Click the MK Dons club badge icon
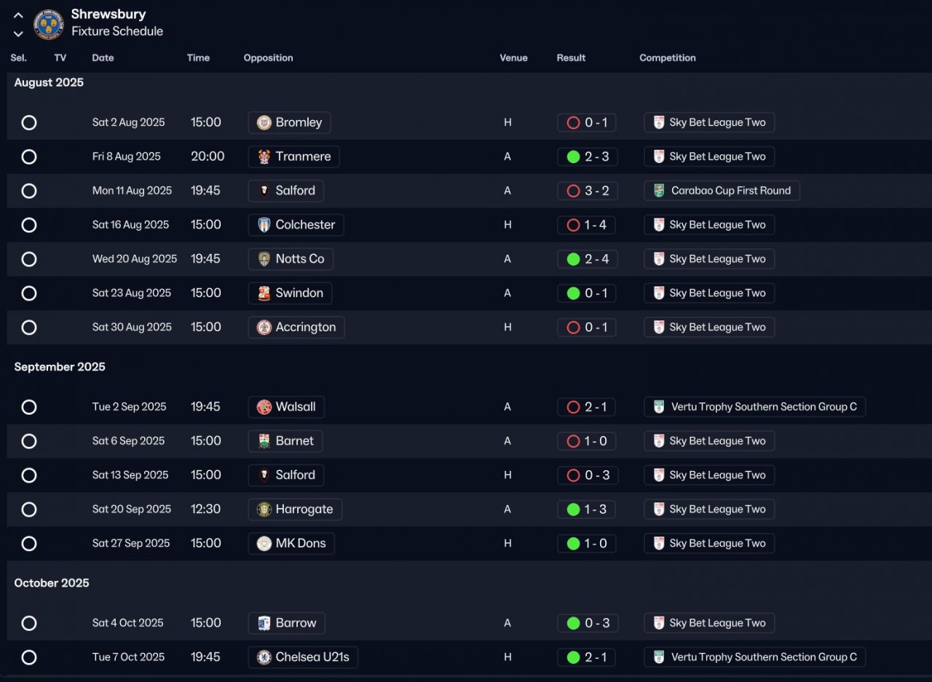 (264, 544)
